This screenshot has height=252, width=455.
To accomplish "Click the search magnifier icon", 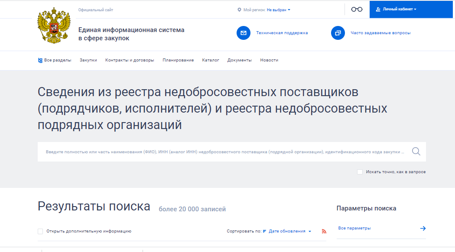I will pyautogui.click(x=416, y=151).
